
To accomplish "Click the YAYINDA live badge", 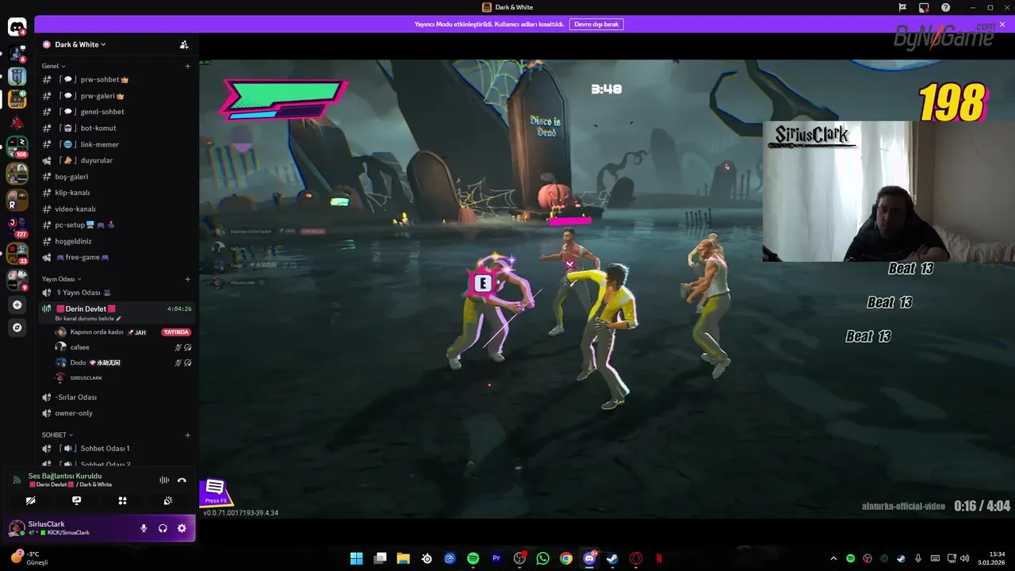I will coord(176,332).
